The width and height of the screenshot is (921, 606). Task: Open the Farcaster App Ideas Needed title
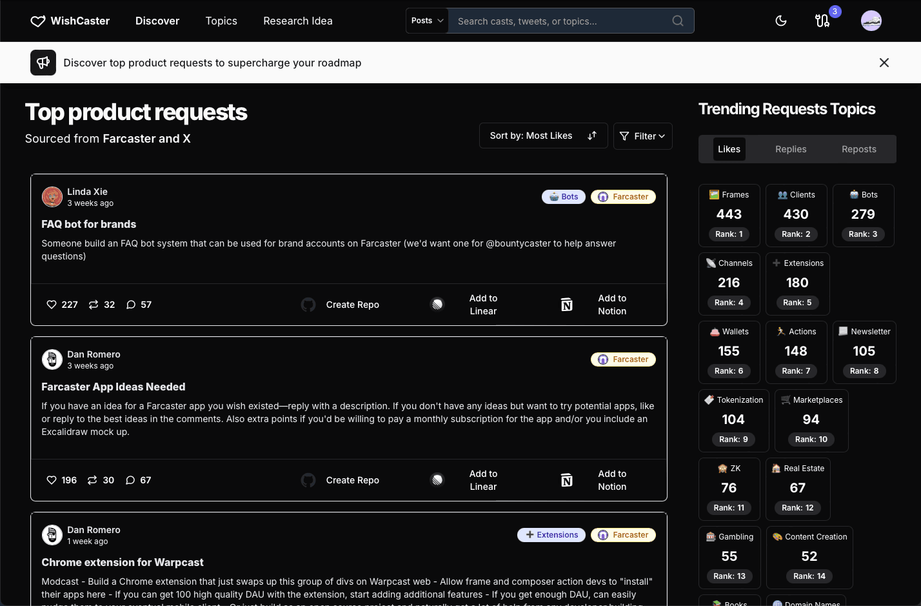(114, 387)
